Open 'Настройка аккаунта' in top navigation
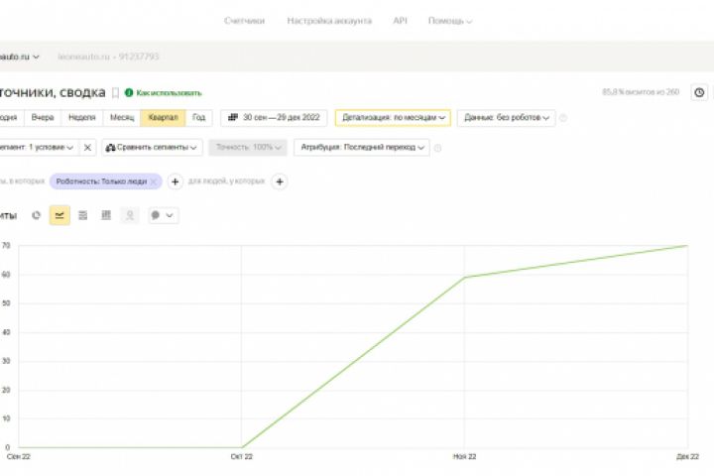 coord(329,21)
